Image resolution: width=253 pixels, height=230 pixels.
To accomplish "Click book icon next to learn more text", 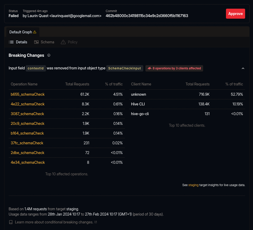I will click(x=11, y=222).
